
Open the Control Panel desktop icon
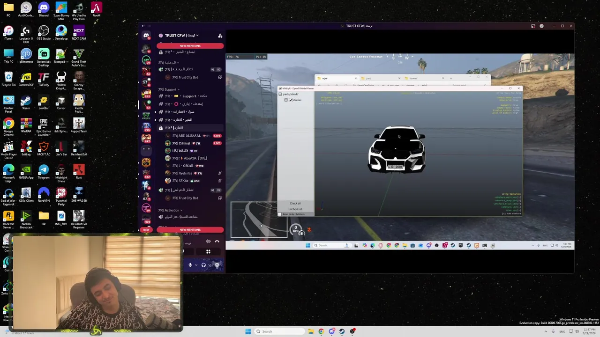tap(8, 103)
